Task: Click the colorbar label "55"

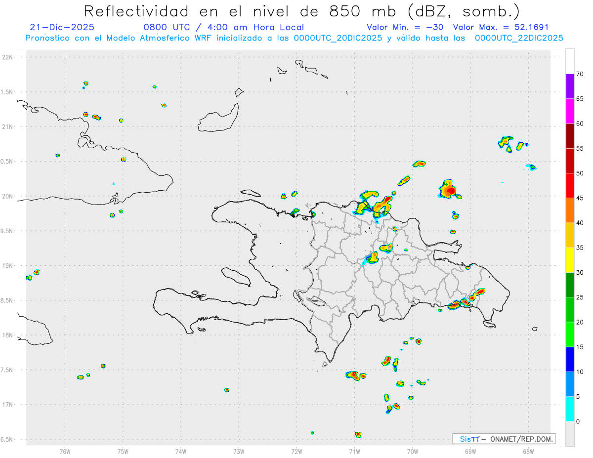Action: point(580,148)
